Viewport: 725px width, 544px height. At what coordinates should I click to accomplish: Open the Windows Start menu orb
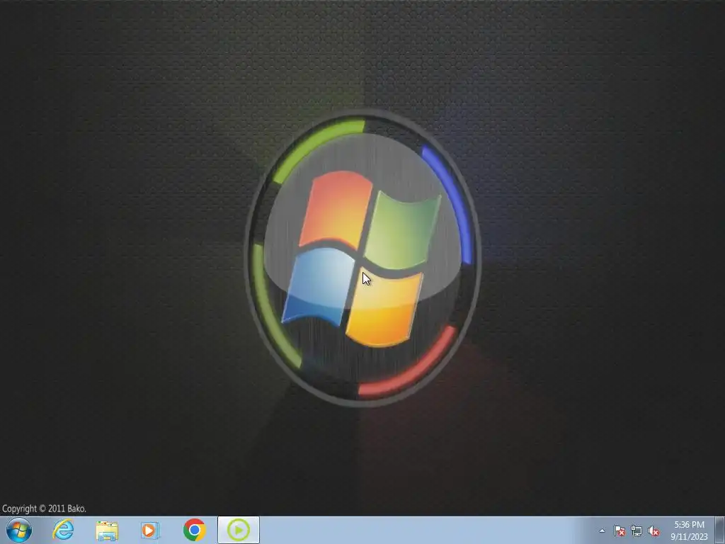click(x=19, y=530)
